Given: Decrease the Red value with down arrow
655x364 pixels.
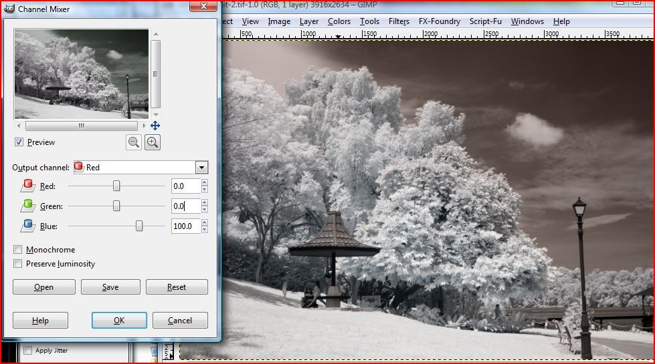Looking at the screenshot, I should [x=204, y=189].
